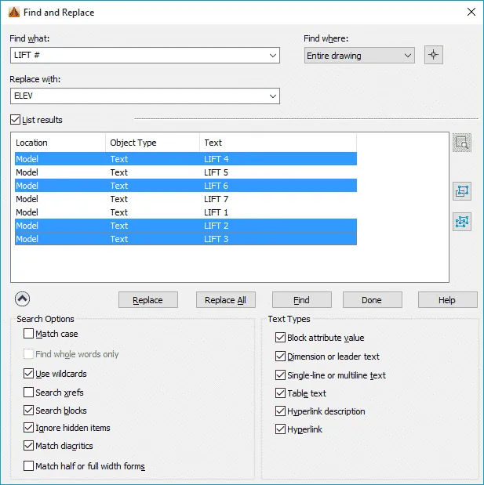Select the LIFT 5 result row

click(x=186, y=172)
